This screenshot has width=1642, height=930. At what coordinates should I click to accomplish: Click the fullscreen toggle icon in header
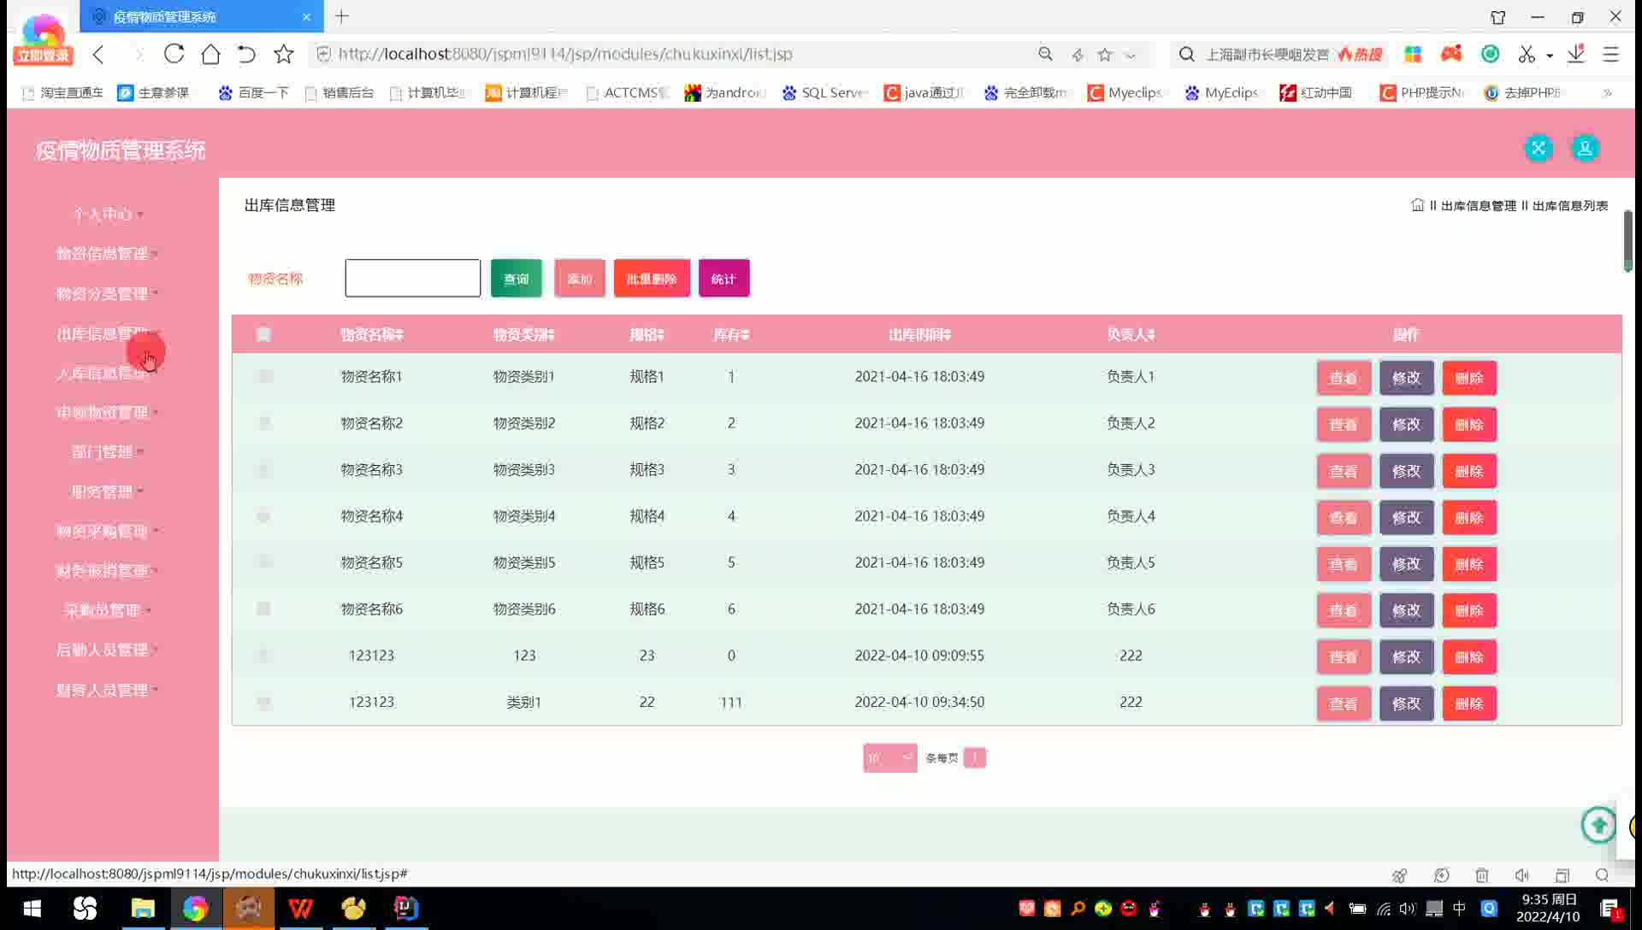tap(1538, 149)
